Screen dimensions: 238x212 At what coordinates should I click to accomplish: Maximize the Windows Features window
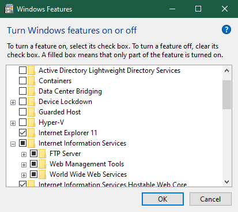point(198,9)
